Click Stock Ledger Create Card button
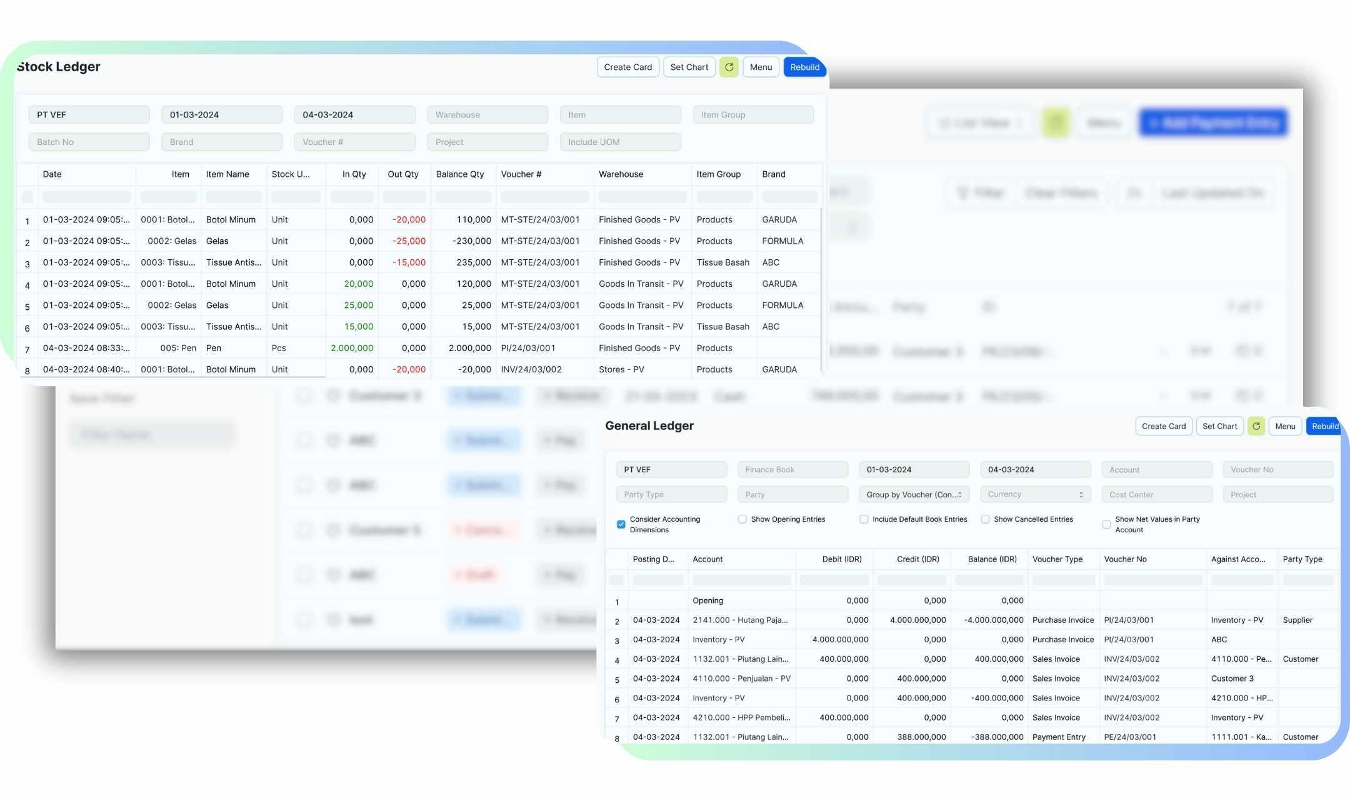The image size is (1350, 801). click(x=627, y=67)
